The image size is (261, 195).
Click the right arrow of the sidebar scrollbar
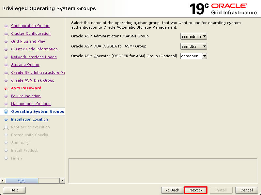coord(62,181)
